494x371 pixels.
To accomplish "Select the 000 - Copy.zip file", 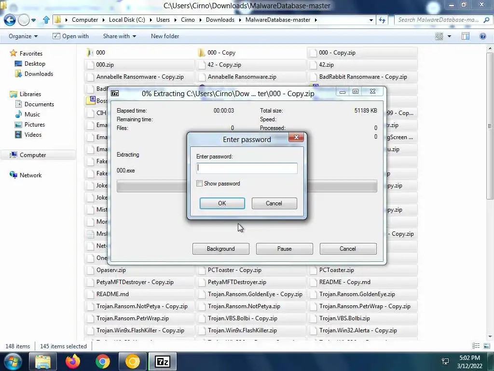I will pyautogui.click(x=362, y=53).
